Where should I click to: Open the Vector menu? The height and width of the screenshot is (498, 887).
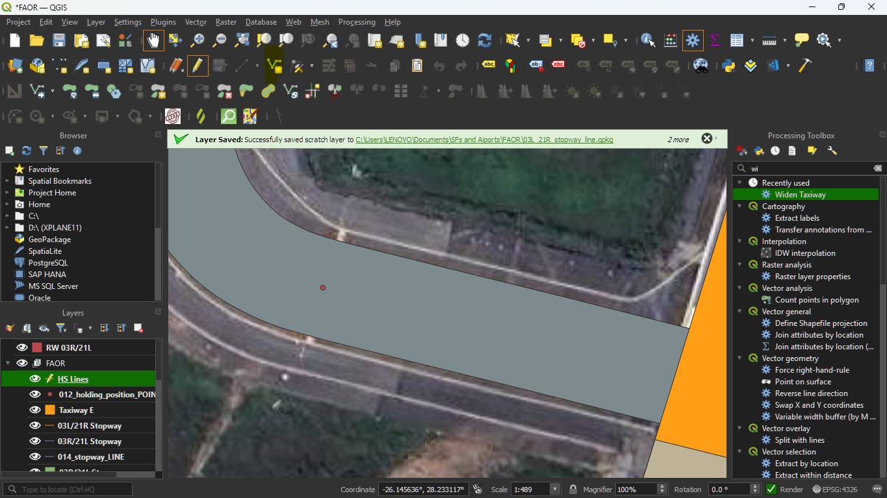(196, 22)
